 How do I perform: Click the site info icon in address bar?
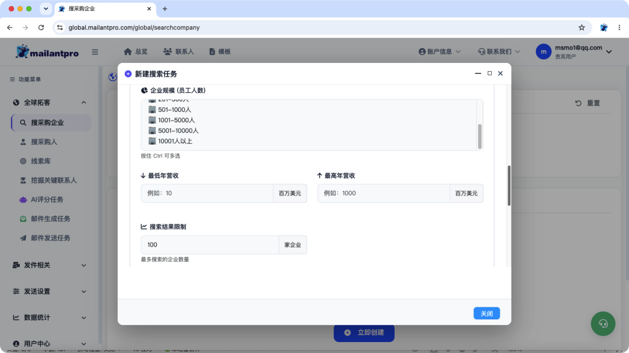pyautogui.click(x=60, y=28)
